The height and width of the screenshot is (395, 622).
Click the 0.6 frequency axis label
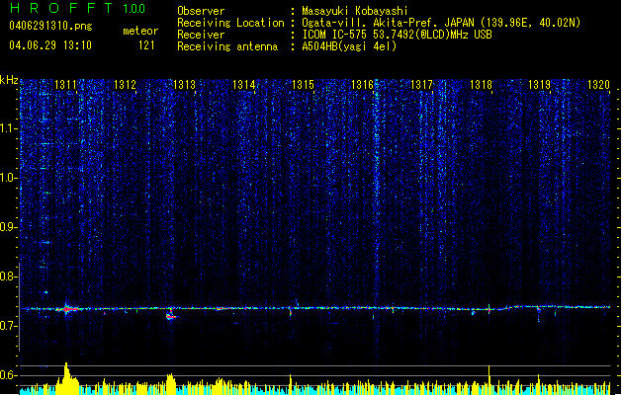[x=8, y=375]
